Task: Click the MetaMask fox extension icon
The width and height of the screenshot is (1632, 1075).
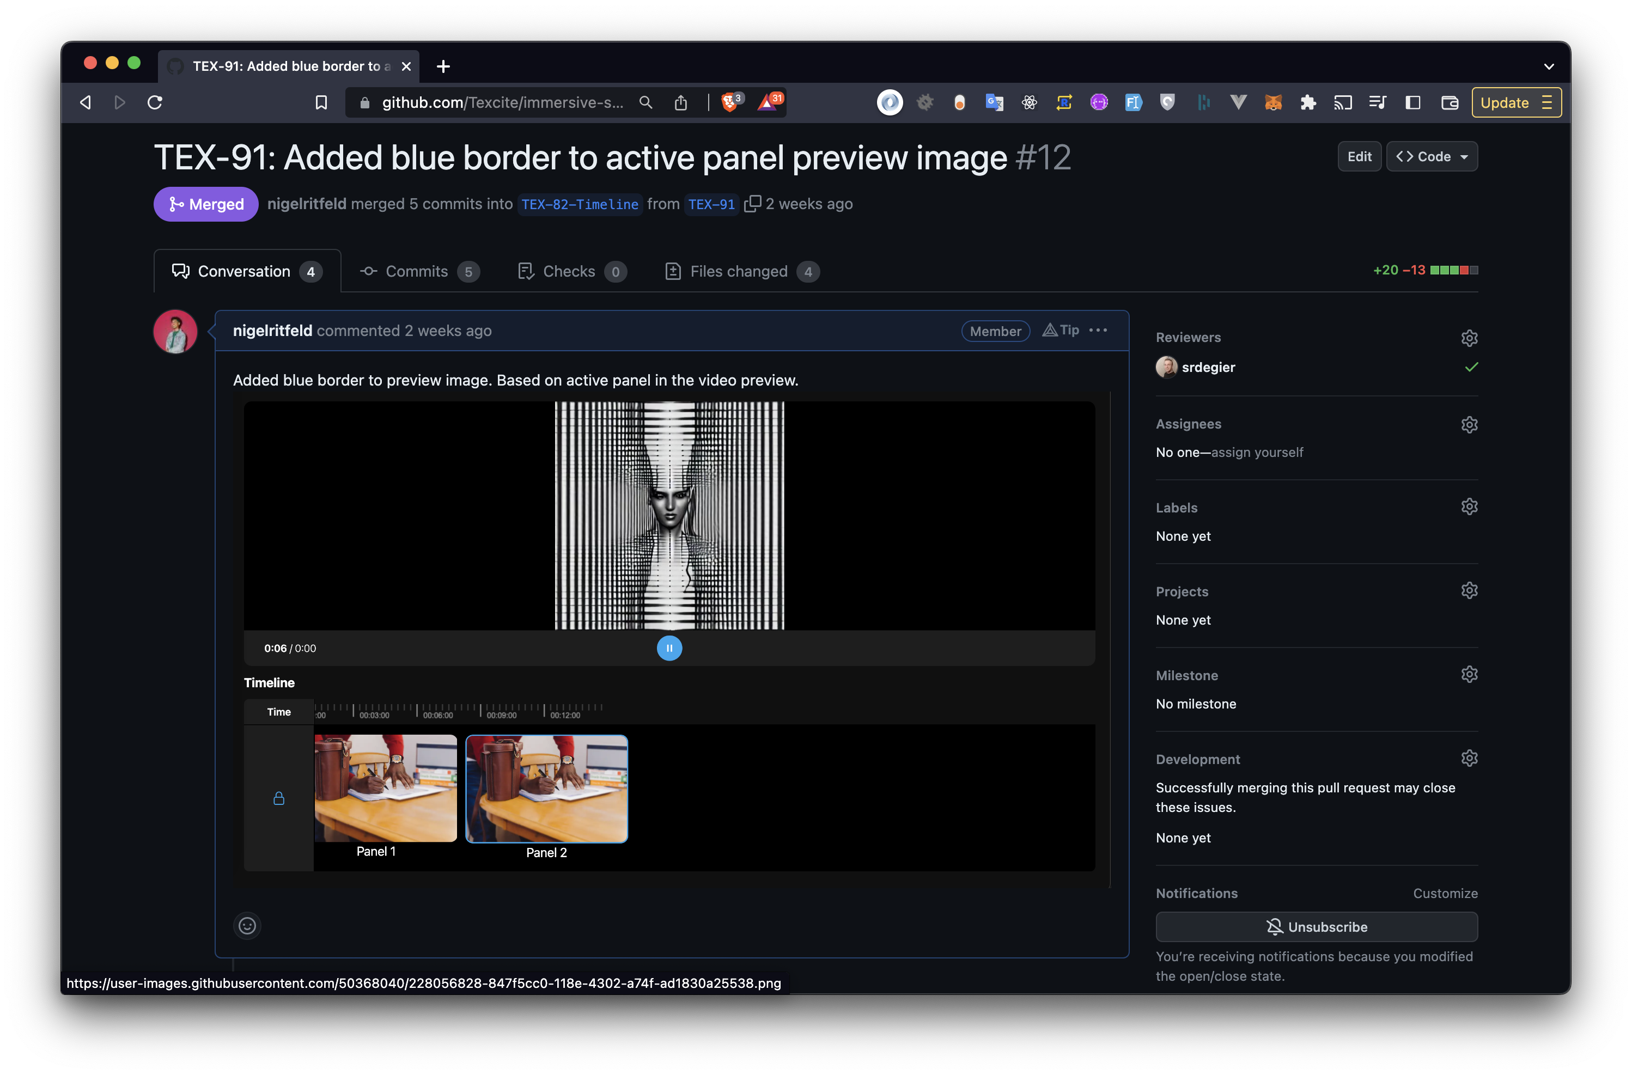Action: (x=1272, y=102)
